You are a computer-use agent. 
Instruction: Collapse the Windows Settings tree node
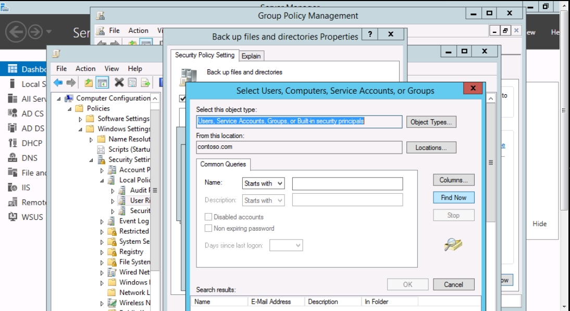coord(81,129)
